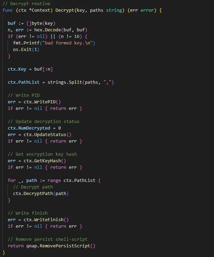Click the []byte(key) conversion
Viewport: 214px width, 257px height.
pos(41,23)
